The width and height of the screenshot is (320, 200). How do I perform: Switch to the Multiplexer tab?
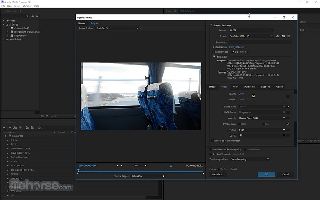pyautogui.click(x=250, y=87)
